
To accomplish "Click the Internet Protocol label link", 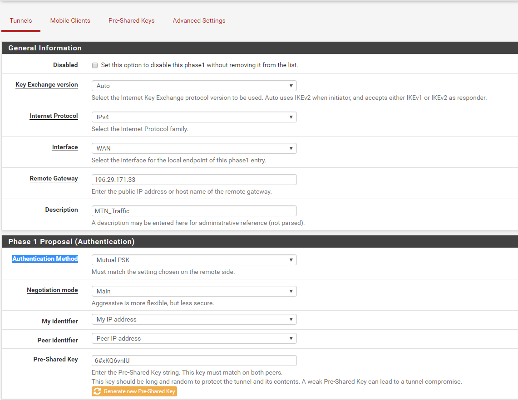I will click(54, 116).
